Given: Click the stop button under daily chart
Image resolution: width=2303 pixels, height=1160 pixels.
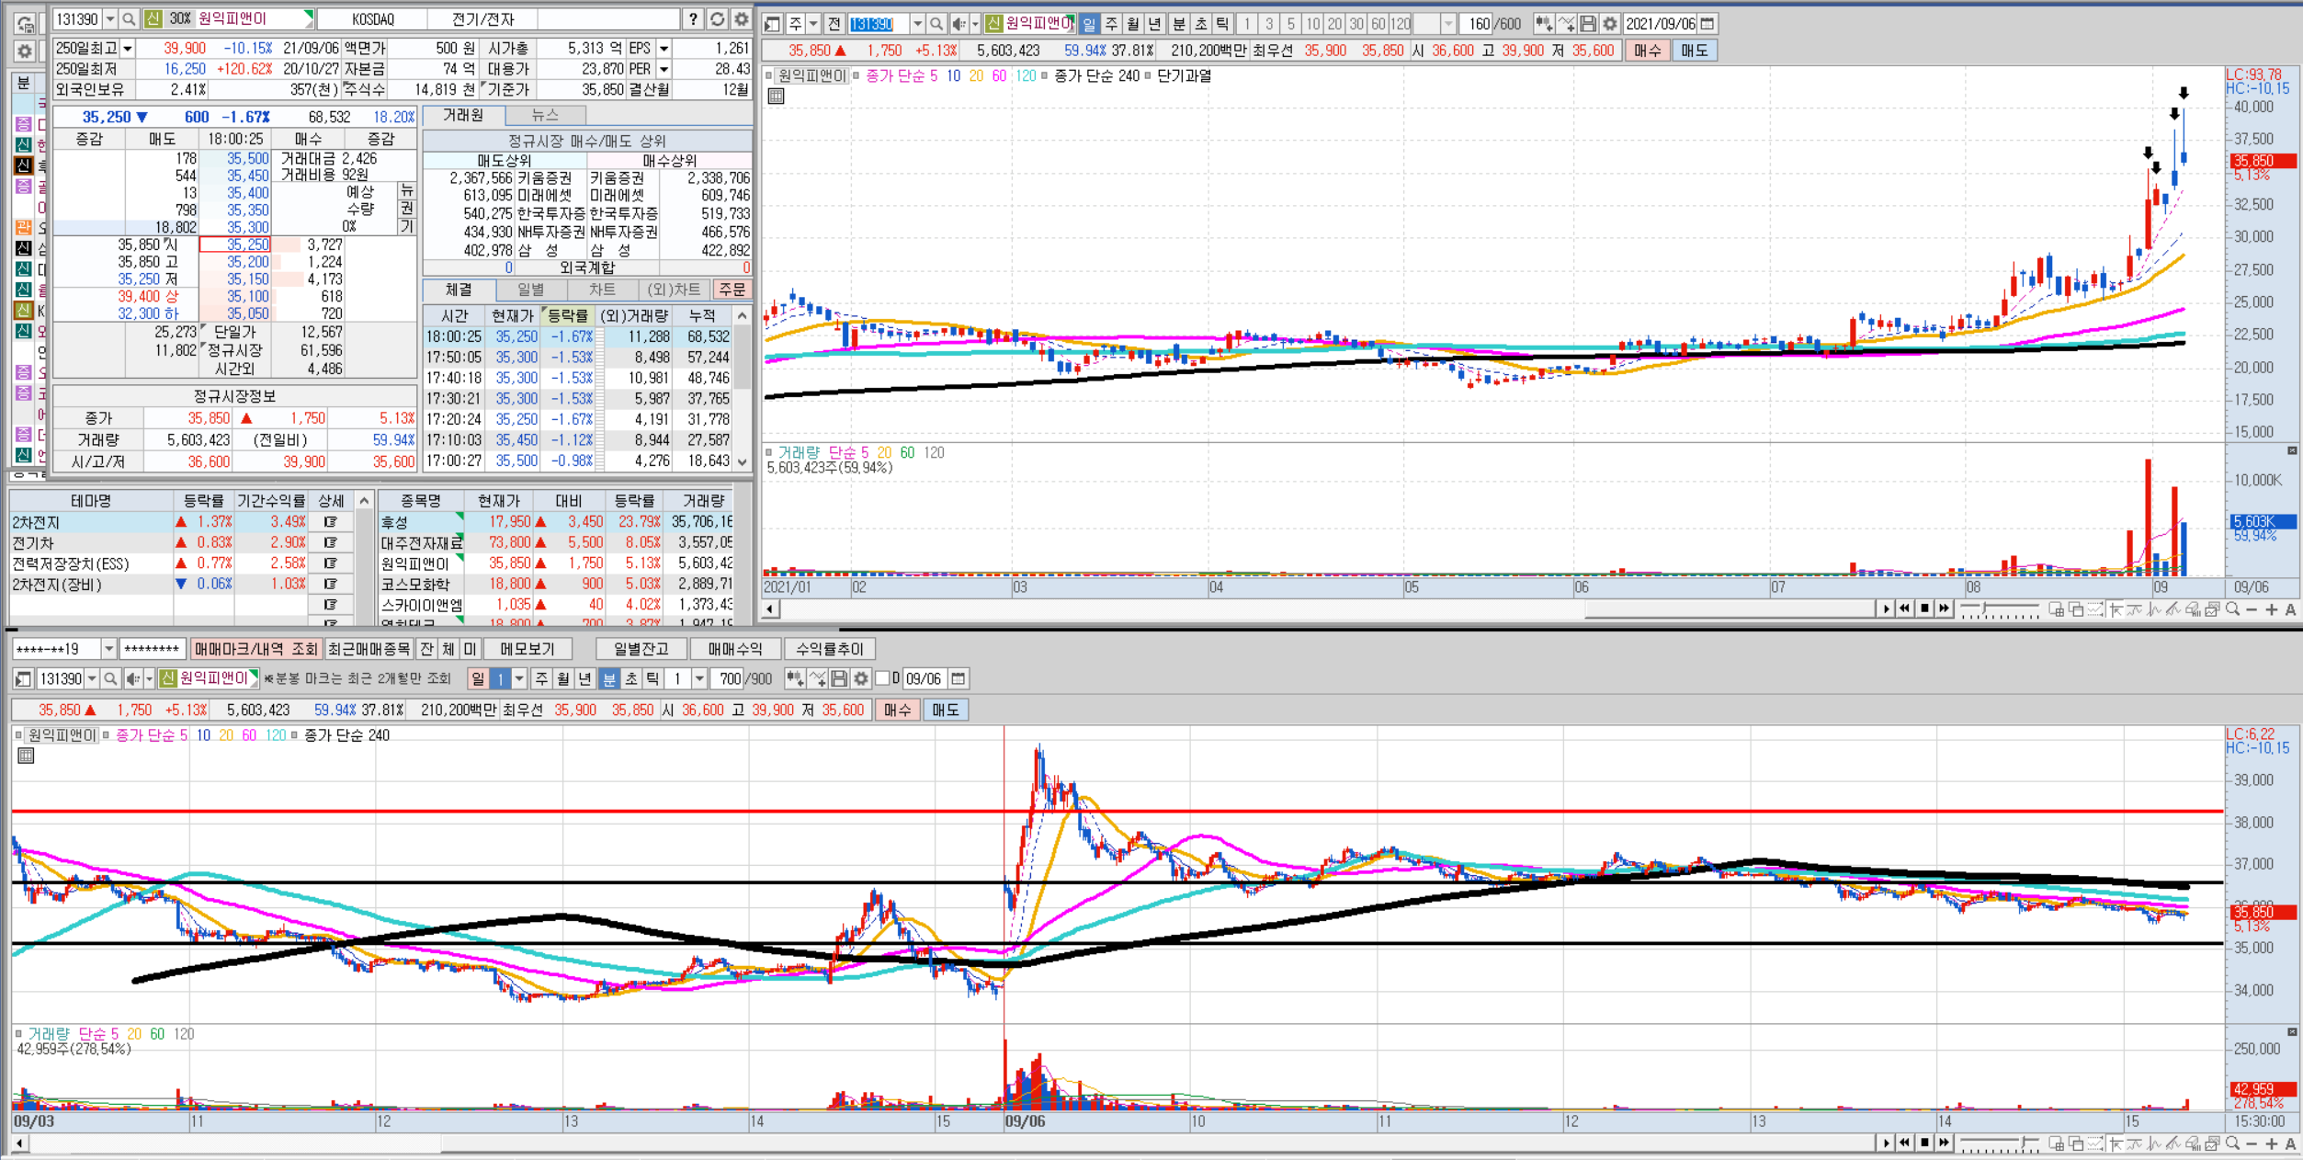Looking at the screenshot, I should 1924,608.
